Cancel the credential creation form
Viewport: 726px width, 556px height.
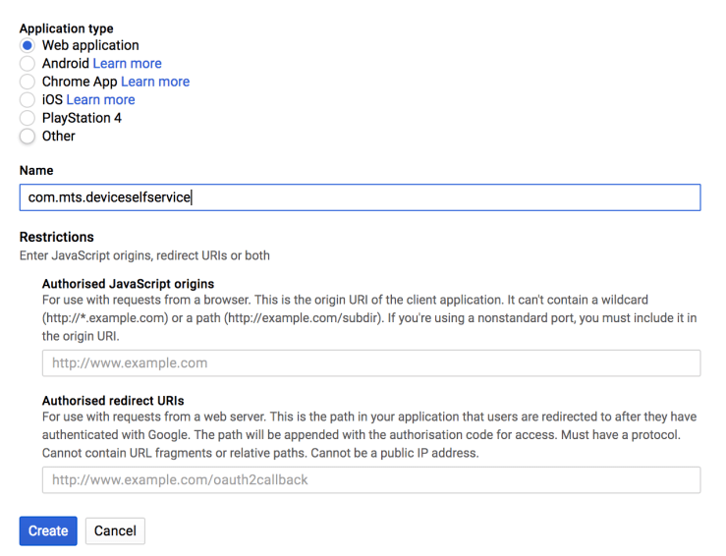[x=115, y=531]
